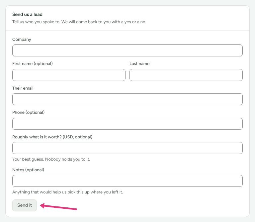Focus the First name (optional) field
Viewport: 255px width, 222px height.
tap(69, 75)
